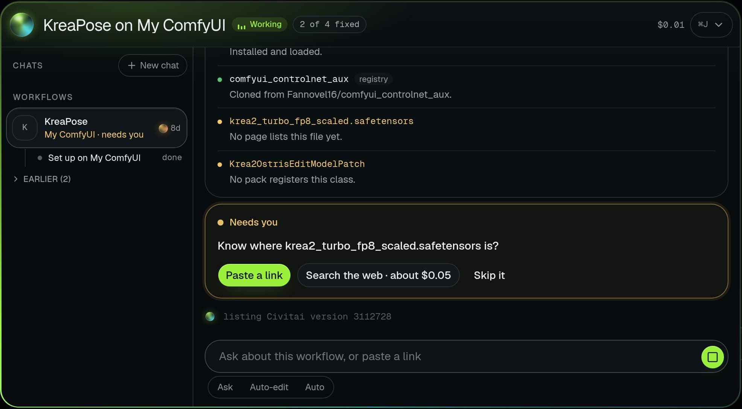Switch to Auto mode
Viewport: 742px width, 409px height.
[315, 387]
